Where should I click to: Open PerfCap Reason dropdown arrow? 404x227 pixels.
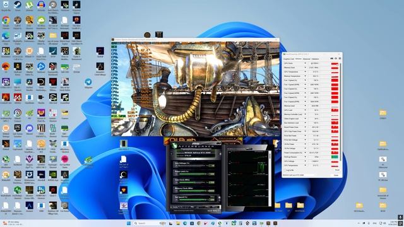[x=306, y=157]
